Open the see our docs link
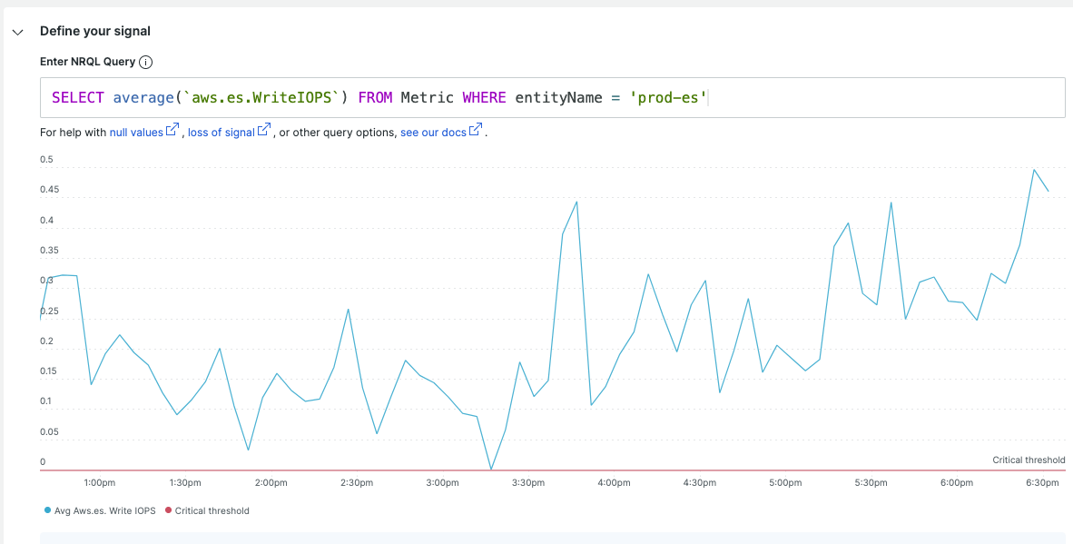The height and width of the screenshot is (544, 1073). coord(433,133)
